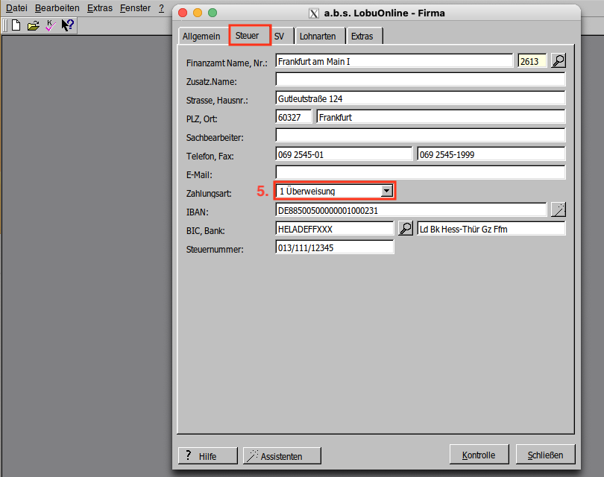Open the Datei menu

(x=16, y=8)
